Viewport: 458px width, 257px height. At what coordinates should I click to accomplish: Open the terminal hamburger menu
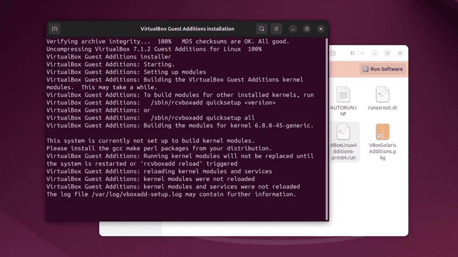(276, 29)
